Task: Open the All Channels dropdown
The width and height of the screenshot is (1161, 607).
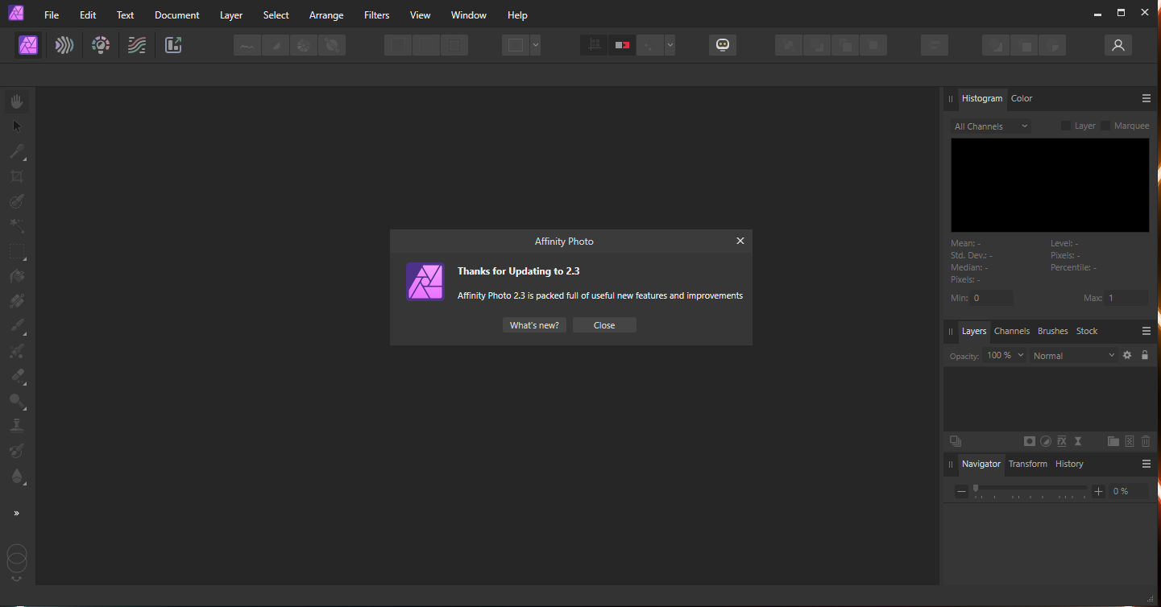Action: (991, 126)
